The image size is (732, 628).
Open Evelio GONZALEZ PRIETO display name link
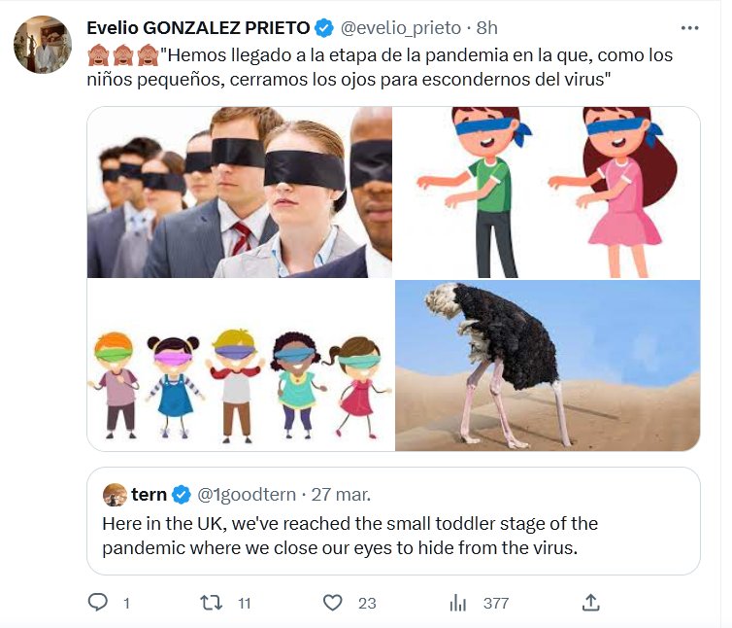[198, 28]
